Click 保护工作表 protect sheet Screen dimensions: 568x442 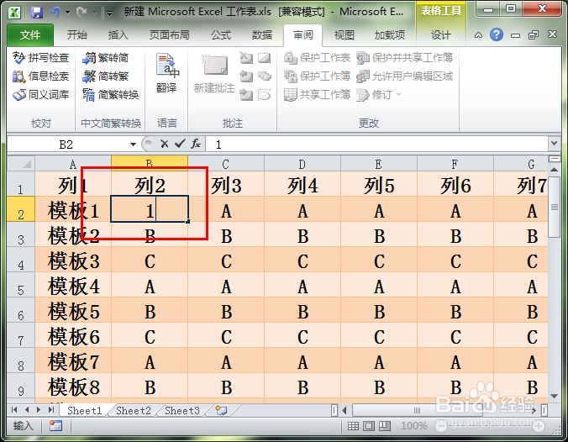(x=318, y=58)
